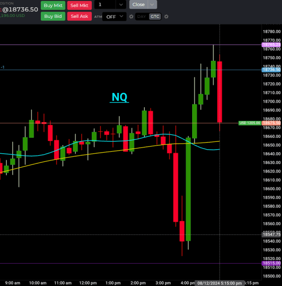Image resolution: width=282 pixels, height=286 pixels.
Task: Click the Sell Mkt button
Action: 79,5
